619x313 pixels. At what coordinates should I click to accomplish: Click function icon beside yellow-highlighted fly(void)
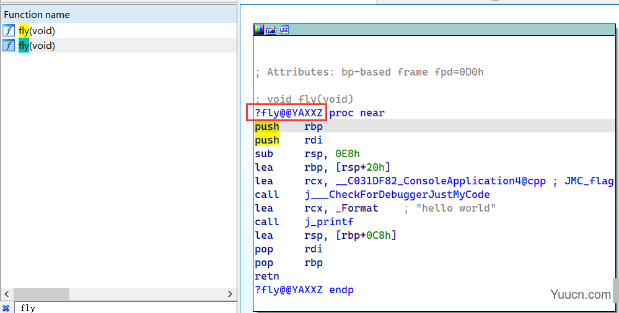9,30
